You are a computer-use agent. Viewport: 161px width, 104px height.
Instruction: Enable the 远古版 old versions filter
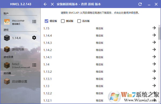(x=79, y=21)
